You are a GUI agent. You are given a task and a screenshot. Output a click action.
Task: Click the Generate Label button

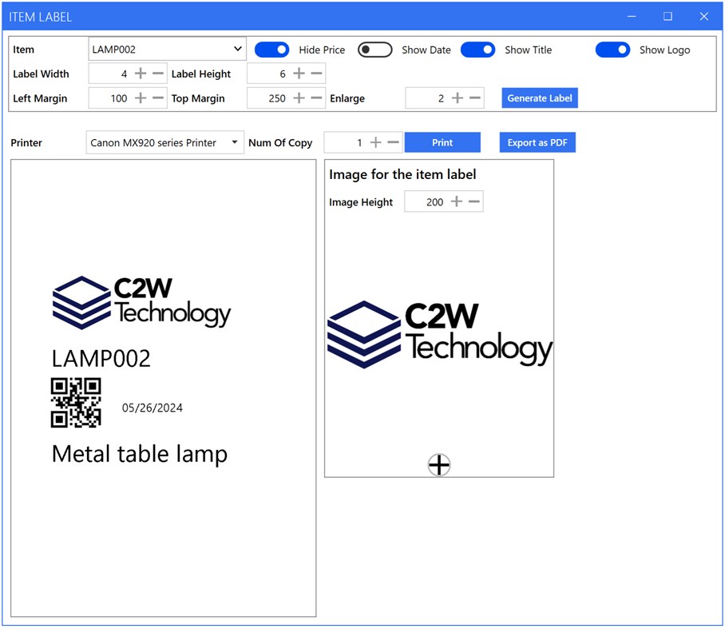point(539,98)
